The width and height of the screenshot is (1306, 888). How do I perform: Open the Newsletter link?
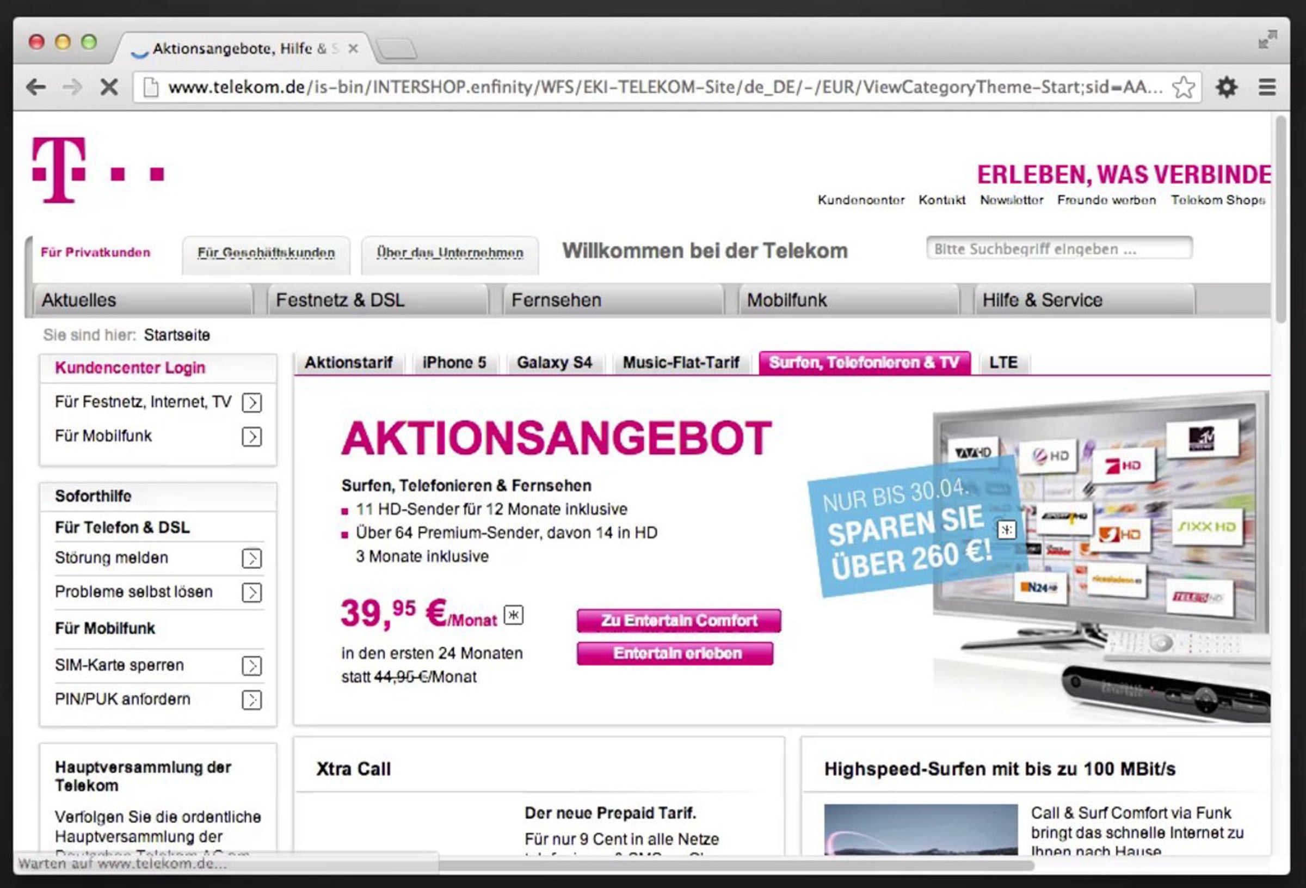1012,200
